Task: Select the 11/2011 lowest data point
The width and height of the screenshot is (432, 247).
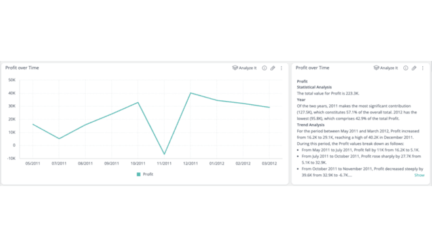Action: point(164,154)
